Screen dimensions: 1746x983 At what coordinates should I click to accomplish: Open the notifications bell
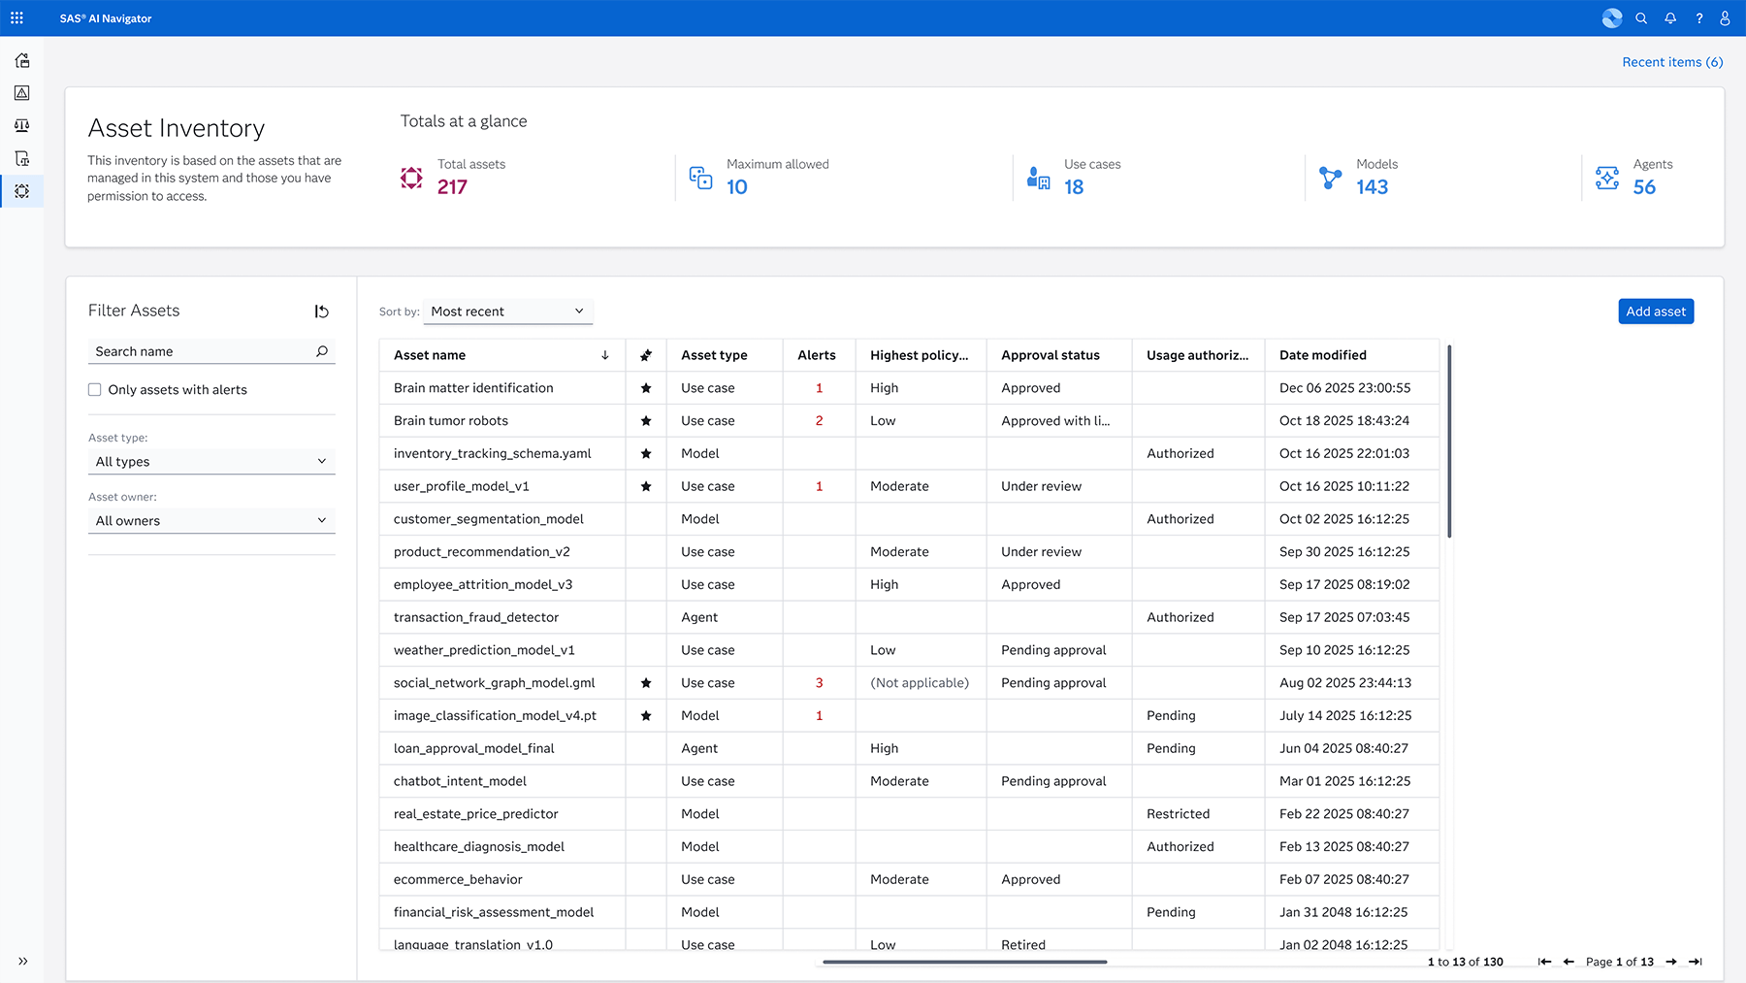click(x=1670, y=17)
